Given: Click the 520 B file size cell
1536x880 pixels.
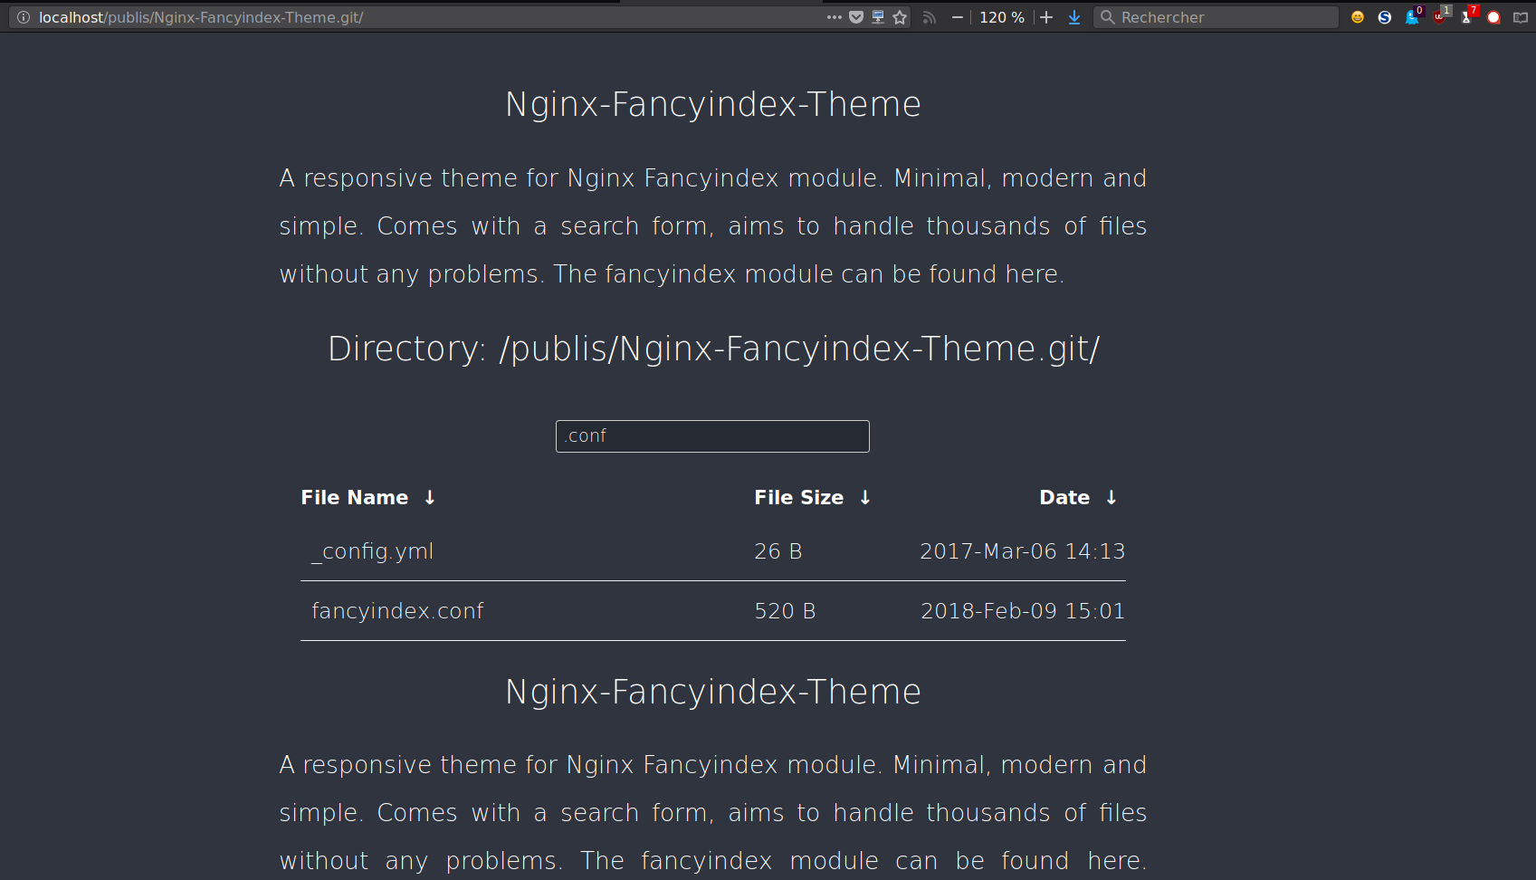Looking at the screenshot, I should (786, 611).
